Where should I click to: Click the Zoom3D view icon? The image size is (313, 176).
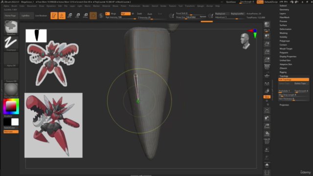point(267,126)
